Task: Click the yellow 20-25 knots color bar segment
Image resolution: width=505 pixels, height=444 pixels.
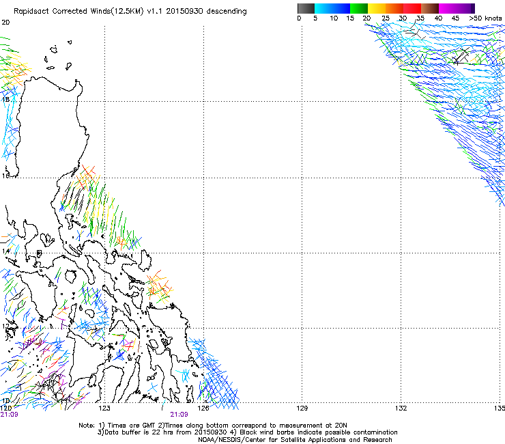Action: click(377, 8)
